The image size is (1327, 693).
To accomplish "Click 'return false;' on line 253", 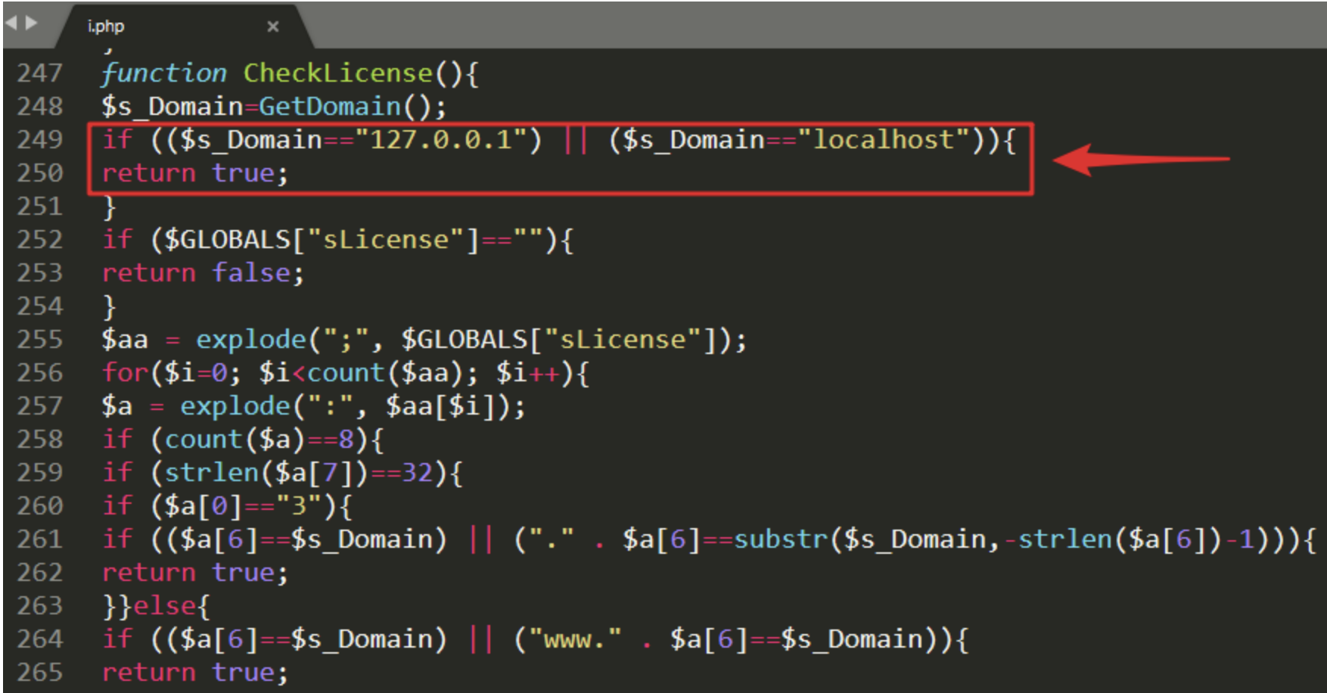I will tap(203, 273).
